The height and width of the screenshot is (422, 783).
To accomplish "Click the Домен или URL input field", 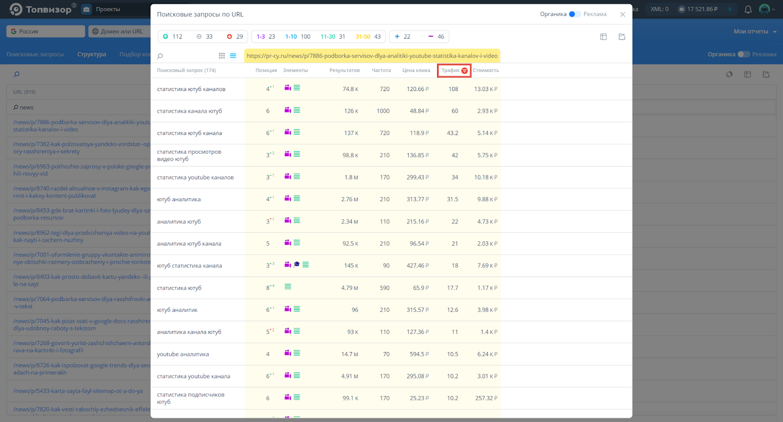I will (119, 31).
